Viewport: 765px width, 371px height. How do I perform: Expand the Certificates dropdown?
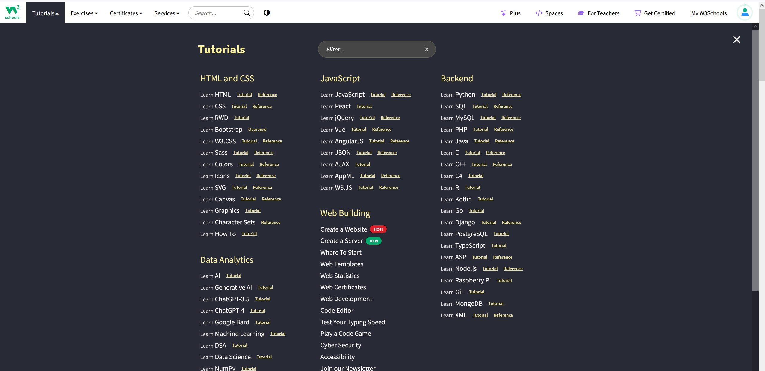pos(126,13)
